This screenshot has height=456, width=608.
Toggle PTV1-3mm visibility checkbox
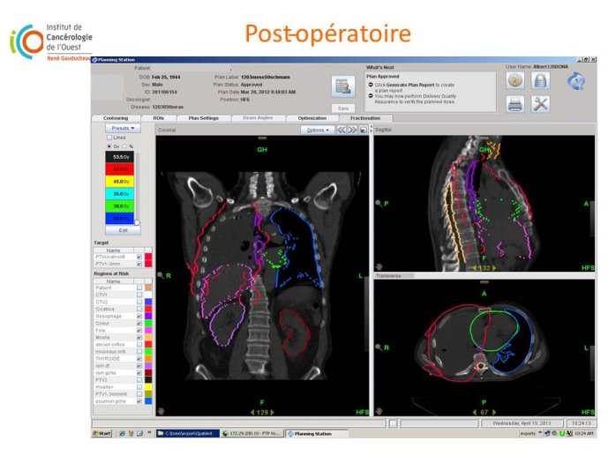pyautogui.click(x=139, y=264)
